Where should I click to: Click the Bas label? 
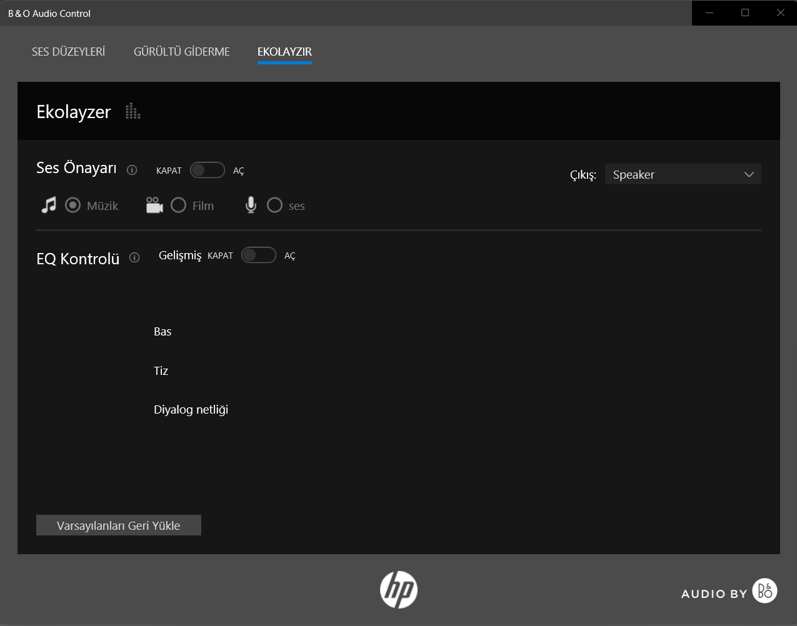pyautogui.click(x=163, y=332)
